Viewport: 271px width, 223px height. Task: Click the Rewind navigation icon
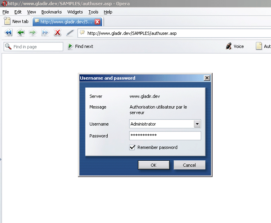tap(8, 32)
